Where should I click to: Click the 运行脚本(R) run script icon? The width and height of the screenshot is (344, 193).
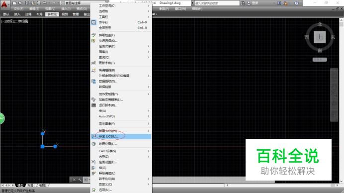pos(93,105)
